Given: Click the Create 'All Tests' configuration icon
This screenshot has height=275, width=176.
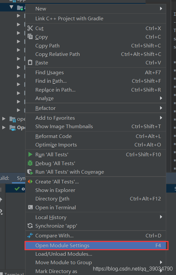Looking at the screenshot, I should coord(30,181).
